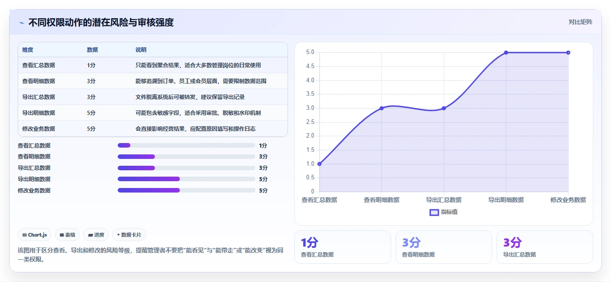Click the Chart.js tag chip
The height and width of the screenshot is (282, 611).
[x=35, y=235]
